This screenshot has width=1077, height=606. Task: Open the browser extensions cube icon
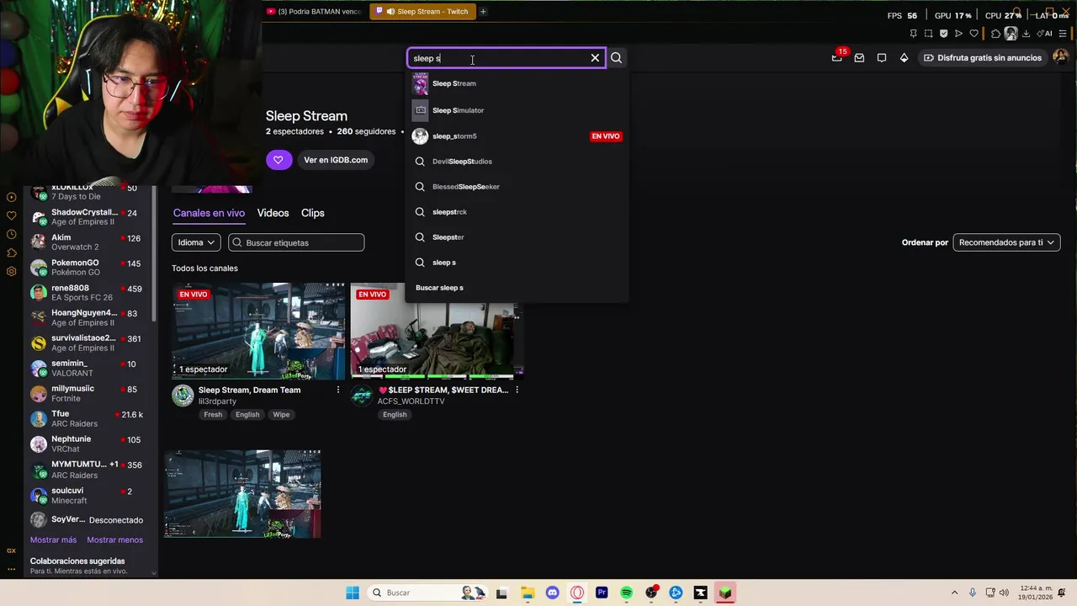point(995,34)
